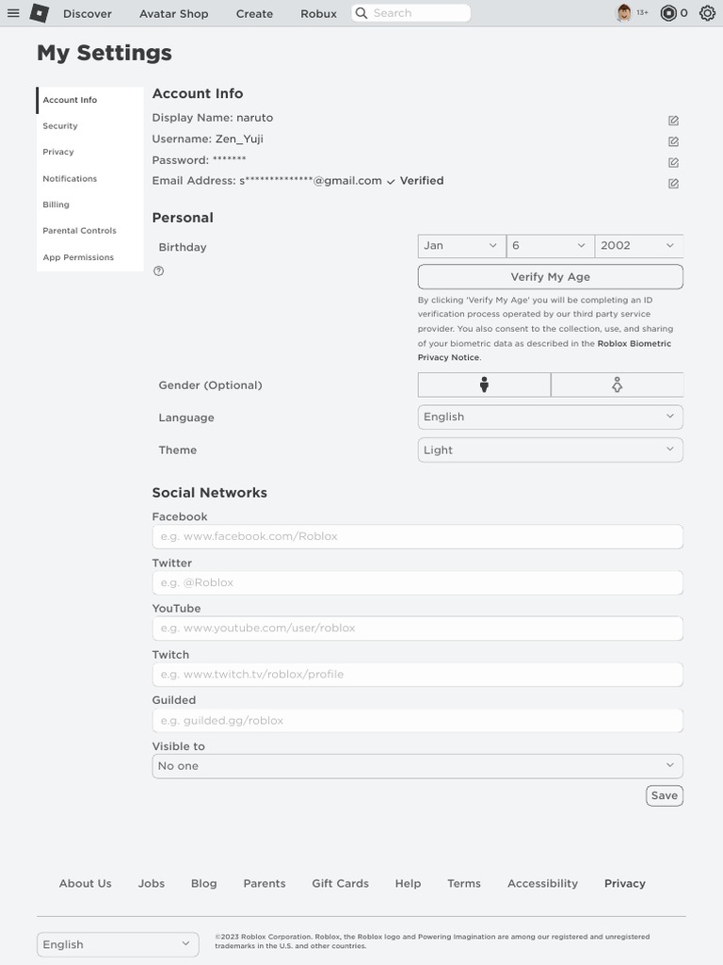This screenshot has height=965, width=723.
Task: Edit the Password pencil icon
Action: coord(673,162)
